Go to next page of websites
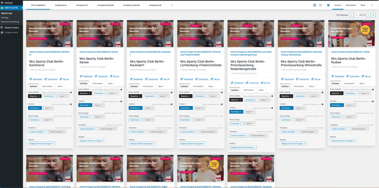The height and width of the screenshot is (188, 379). 368,15
